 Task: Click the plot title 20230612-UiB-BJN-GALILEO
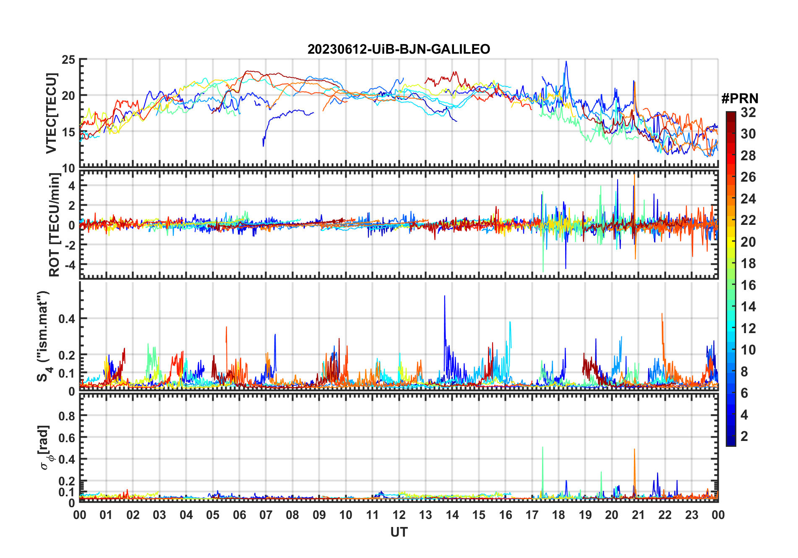399,49
